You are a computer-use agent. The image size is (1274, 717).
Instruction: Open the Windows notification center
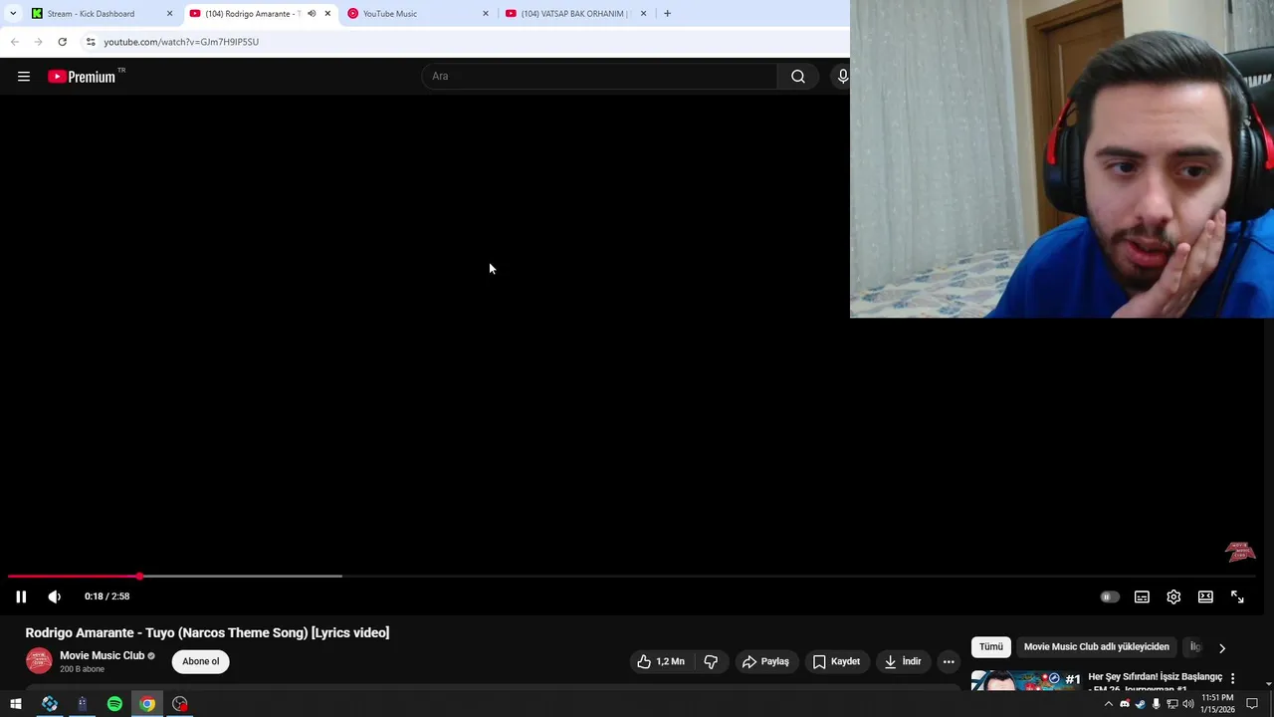pos(1253,704)
